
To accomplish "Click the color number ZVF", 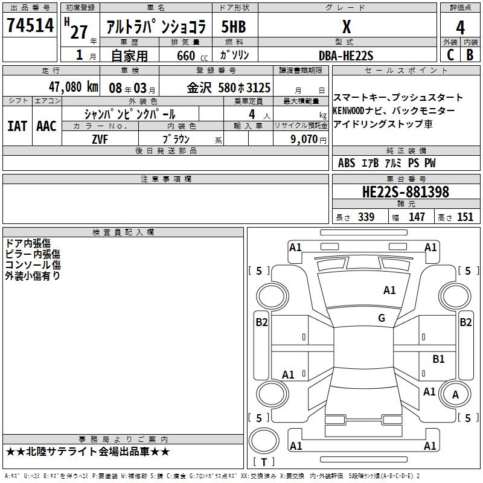I will point(100,139).
